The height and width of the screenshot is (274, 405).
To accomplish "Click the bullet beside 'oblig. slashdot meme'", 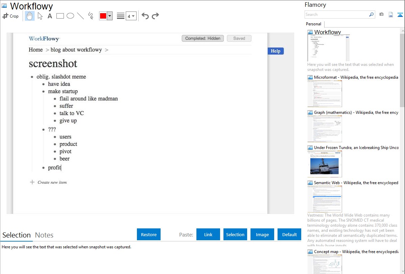I will pos(32,77).
